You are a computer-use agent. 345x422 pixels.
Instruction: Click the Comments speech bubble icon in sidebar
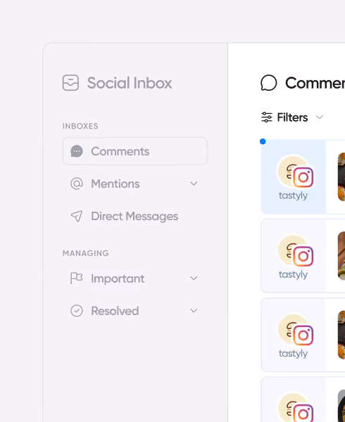77,151
